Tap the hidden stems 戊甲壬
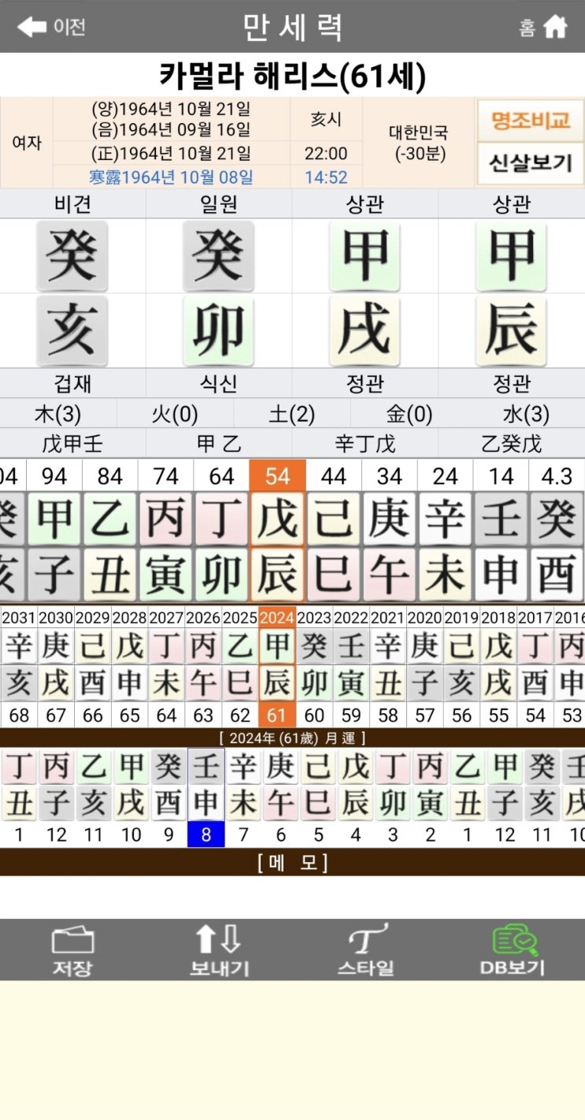 click(x=72, y=443)
